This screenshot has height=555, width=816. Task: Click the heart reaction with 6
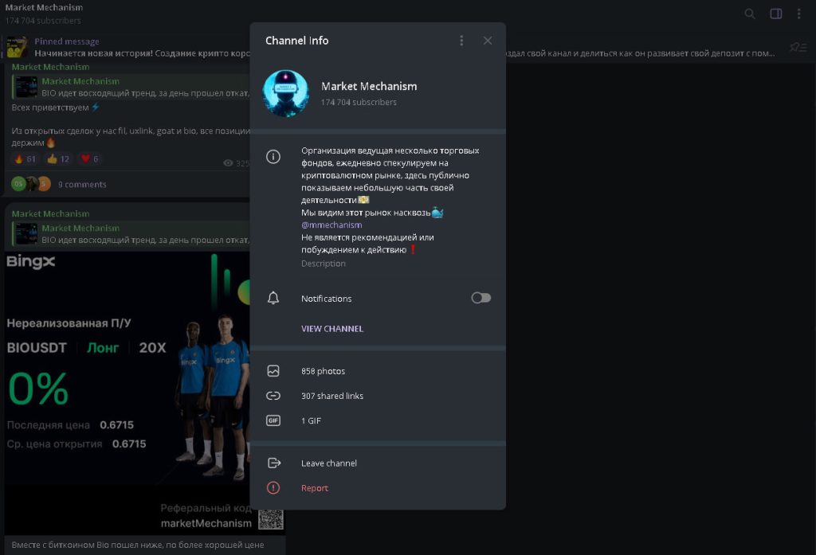89,159
